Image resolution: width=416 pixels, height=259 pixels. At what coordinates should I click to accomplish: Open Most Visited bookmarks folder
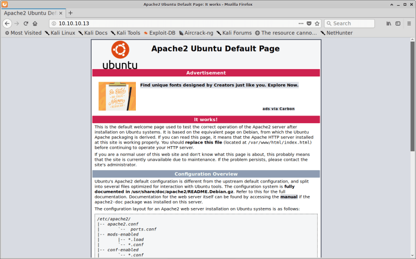23,33
